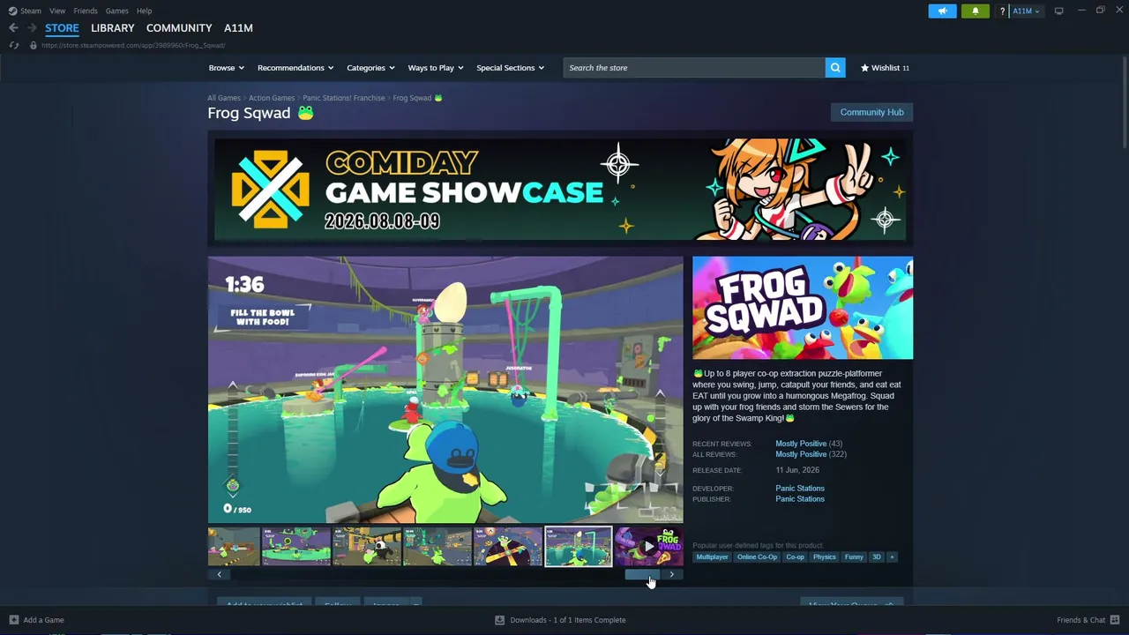Open the Wishlist with 11 items
Screen dimensions: 1129x635
[x=885, y=68]
